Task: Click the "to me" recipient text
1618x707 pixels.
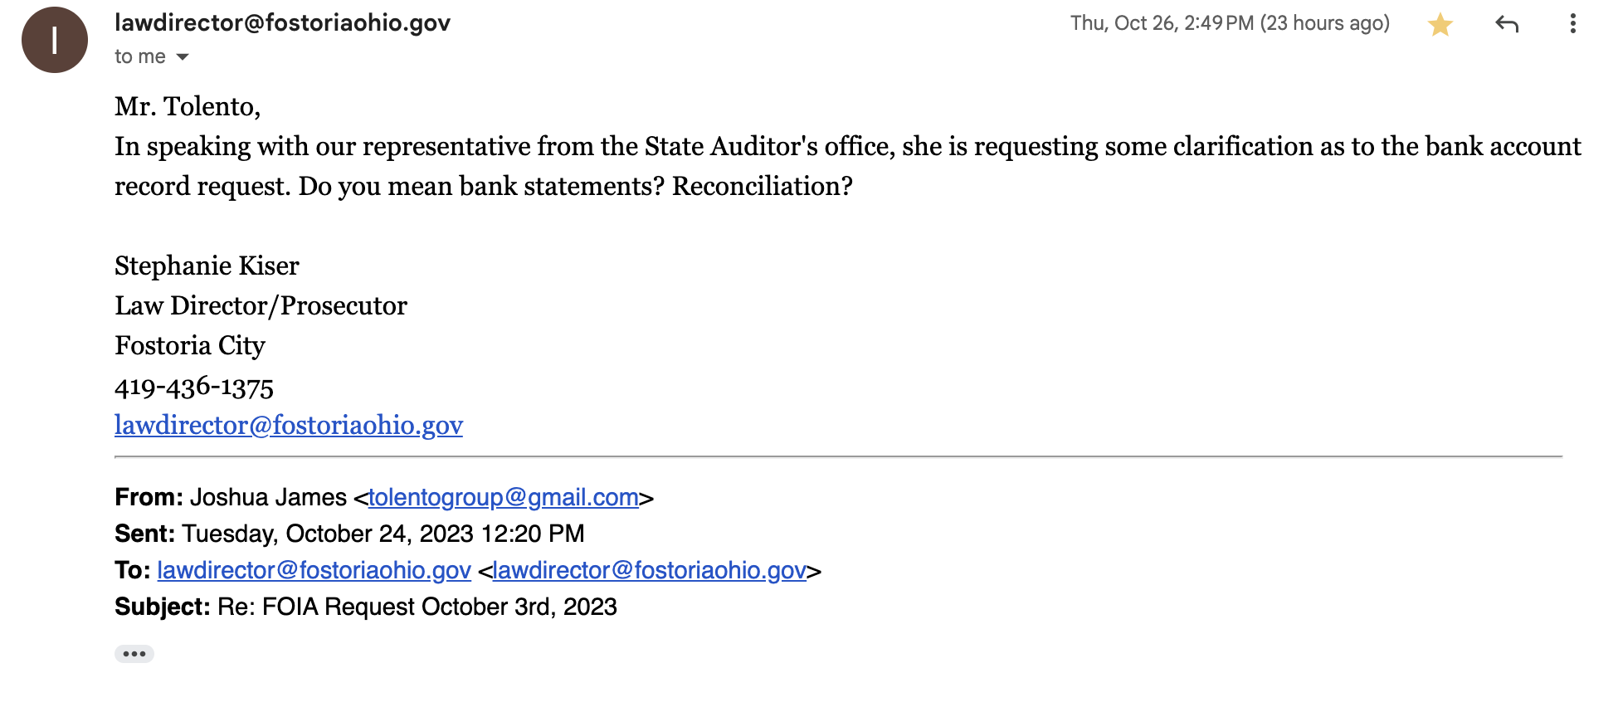Action: (x=140, y=56)
